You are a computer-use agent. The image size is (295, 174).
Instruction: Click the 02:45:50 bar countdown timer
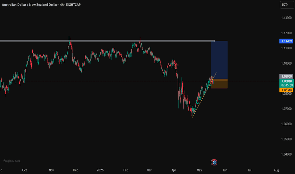pos(286,85)
